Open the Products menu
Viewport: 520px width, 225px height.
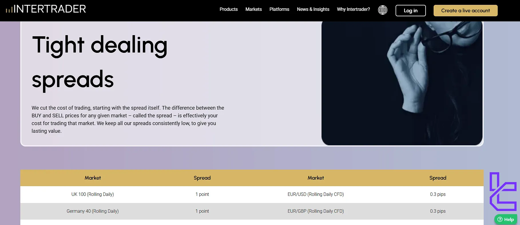[229, 9]
